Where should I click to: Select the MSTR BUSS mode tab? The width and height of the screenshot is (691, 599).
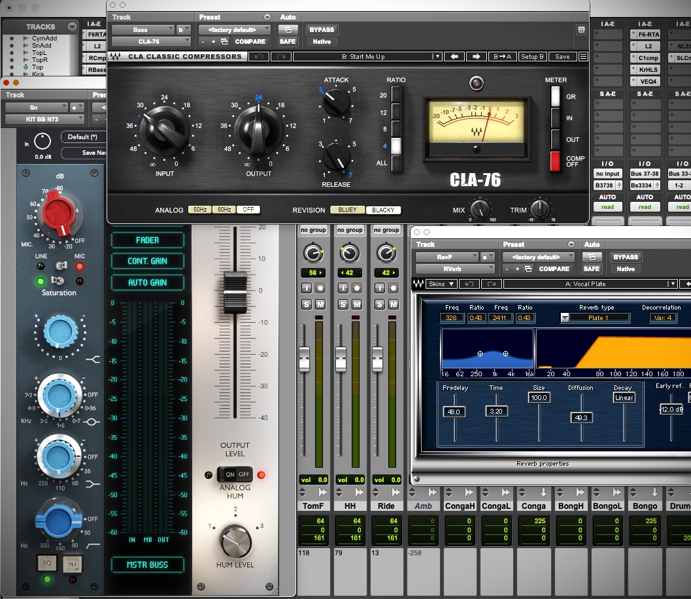click(x=148, y=564)
